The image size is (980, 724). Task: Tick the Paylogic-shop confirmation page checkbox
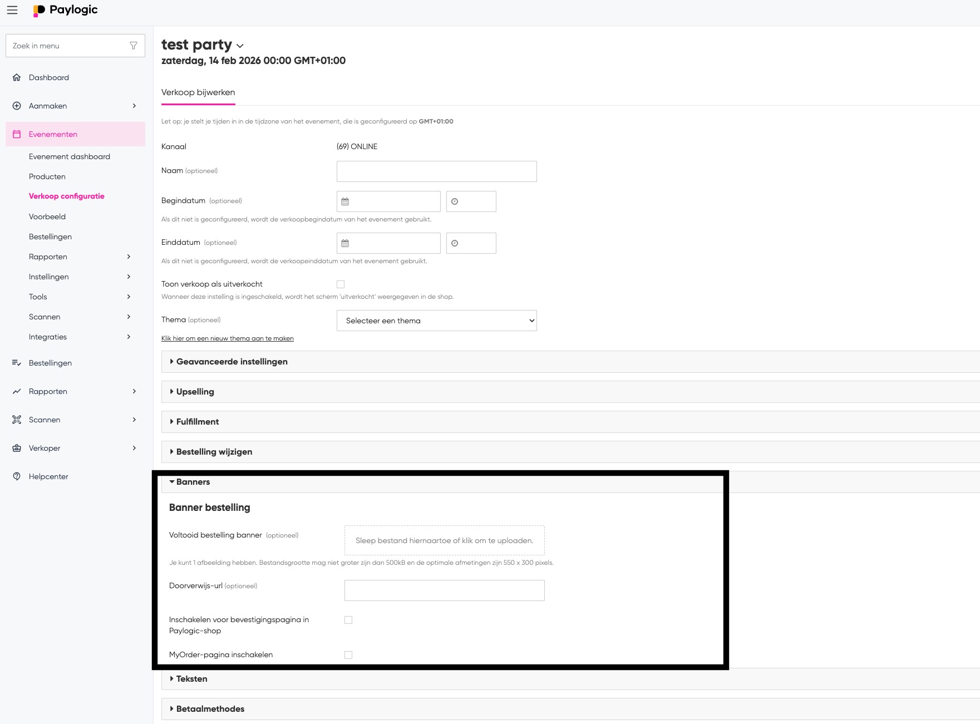pyautogui.click(x=348, y=620)
